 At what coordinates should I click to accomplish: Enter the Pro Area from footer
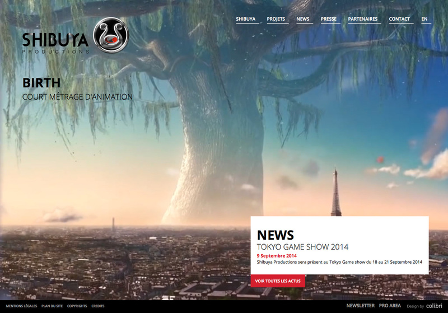[390, 306]
